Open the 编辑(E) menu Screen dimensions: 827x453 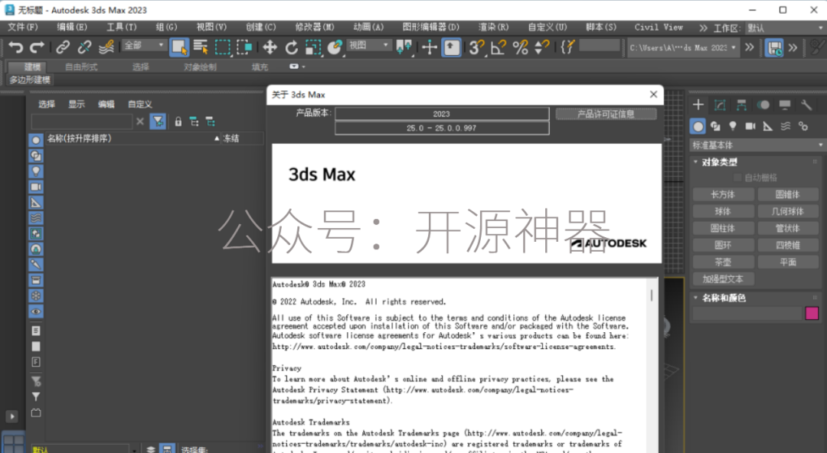point(72,28)
